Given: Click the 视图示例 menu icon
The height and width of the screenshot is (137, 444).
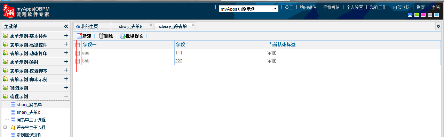Looking at the screenshot, I should [6, 88].
